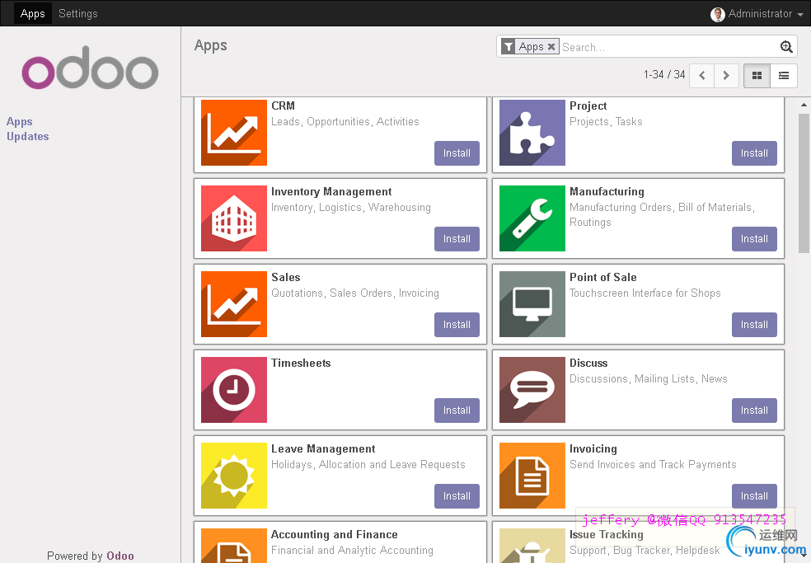Click the Manufacturing title text
The image size is (811, 563).
pyautogui.click(x=607, y=192)
